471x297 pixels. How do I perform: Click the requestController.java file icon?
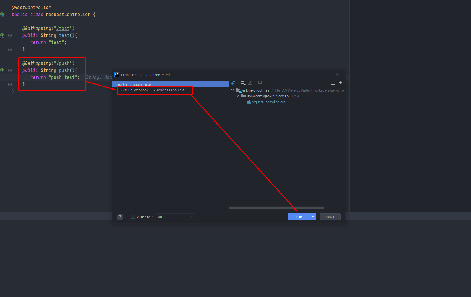[249, 102]
